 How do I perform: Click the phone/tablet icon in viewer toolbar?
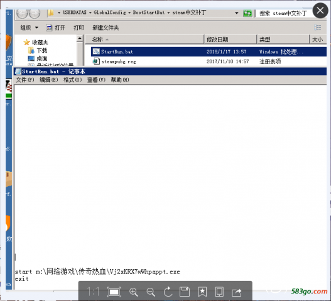[x=219, y=292]
